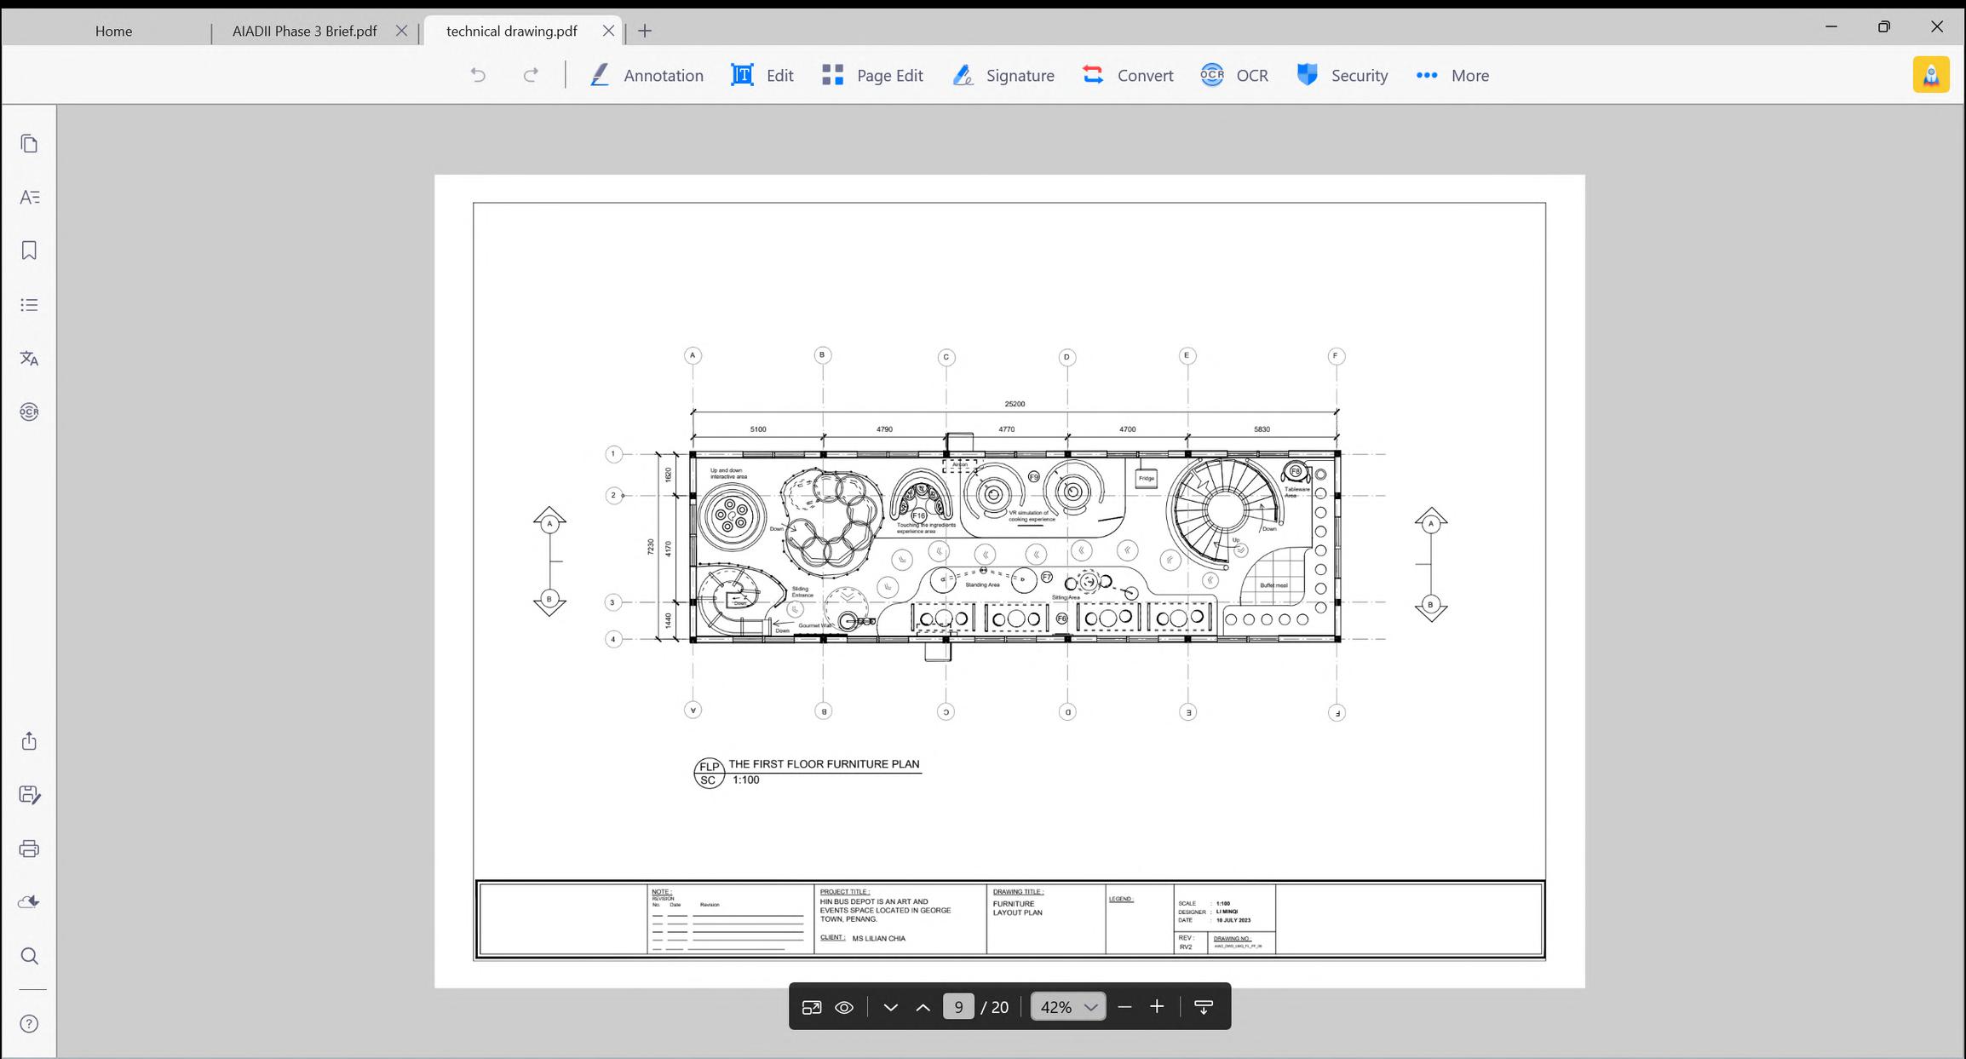Switch to AIADII Phase 3 Brief.pdf tab
Viewport: 1966px width, 1059px height.
[x=304, y=31]
